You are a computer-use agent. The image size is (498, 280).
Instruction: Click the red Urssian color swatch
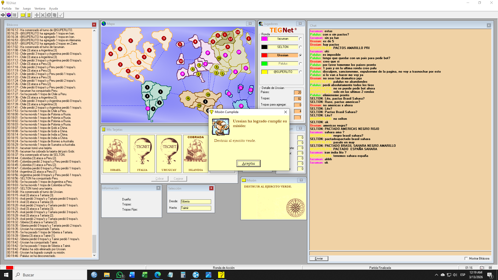coord(264,55)
